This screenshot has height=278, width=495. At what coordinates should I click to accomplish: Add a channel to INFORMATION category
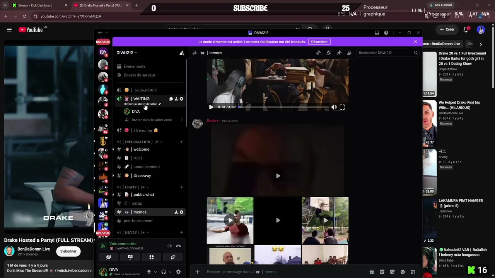click(x=181, y=142)
